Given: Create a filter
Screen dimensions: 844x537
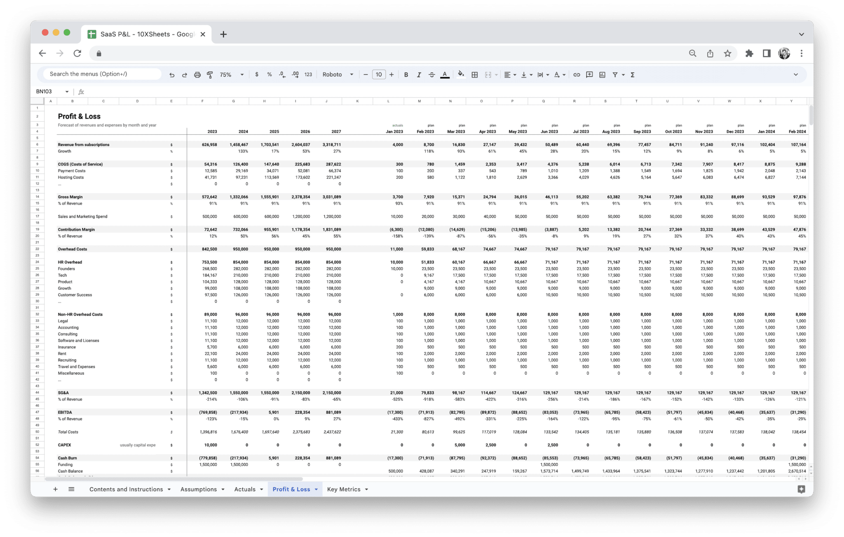Looking at the screenshot, I should click(614, 74).
